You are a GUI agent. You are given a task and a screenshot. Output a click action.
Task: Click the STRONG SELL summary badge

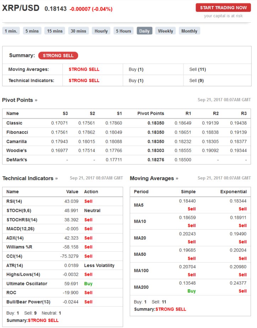(58, 55)
